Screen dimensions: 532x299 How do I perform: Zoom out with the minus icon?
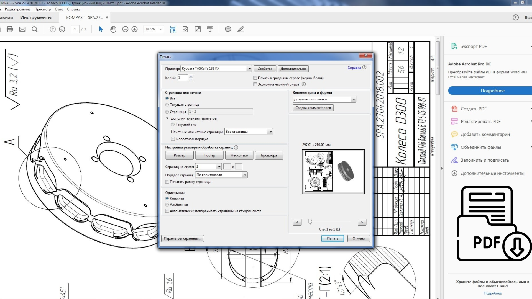click(125, 29)
